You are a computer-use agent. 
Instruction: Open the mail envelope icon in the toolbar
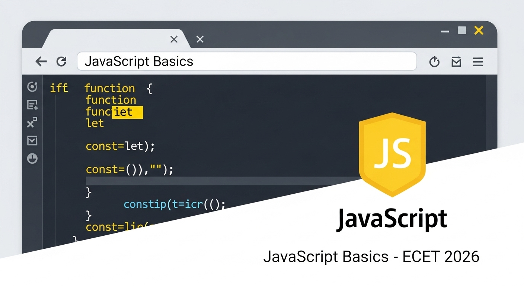click(x=456, y=62)
